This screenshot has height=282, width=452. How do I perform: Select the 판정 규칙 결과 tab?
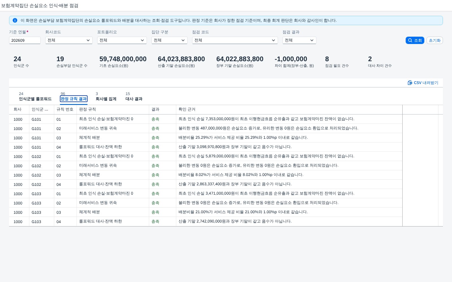(x=74, y=99)
